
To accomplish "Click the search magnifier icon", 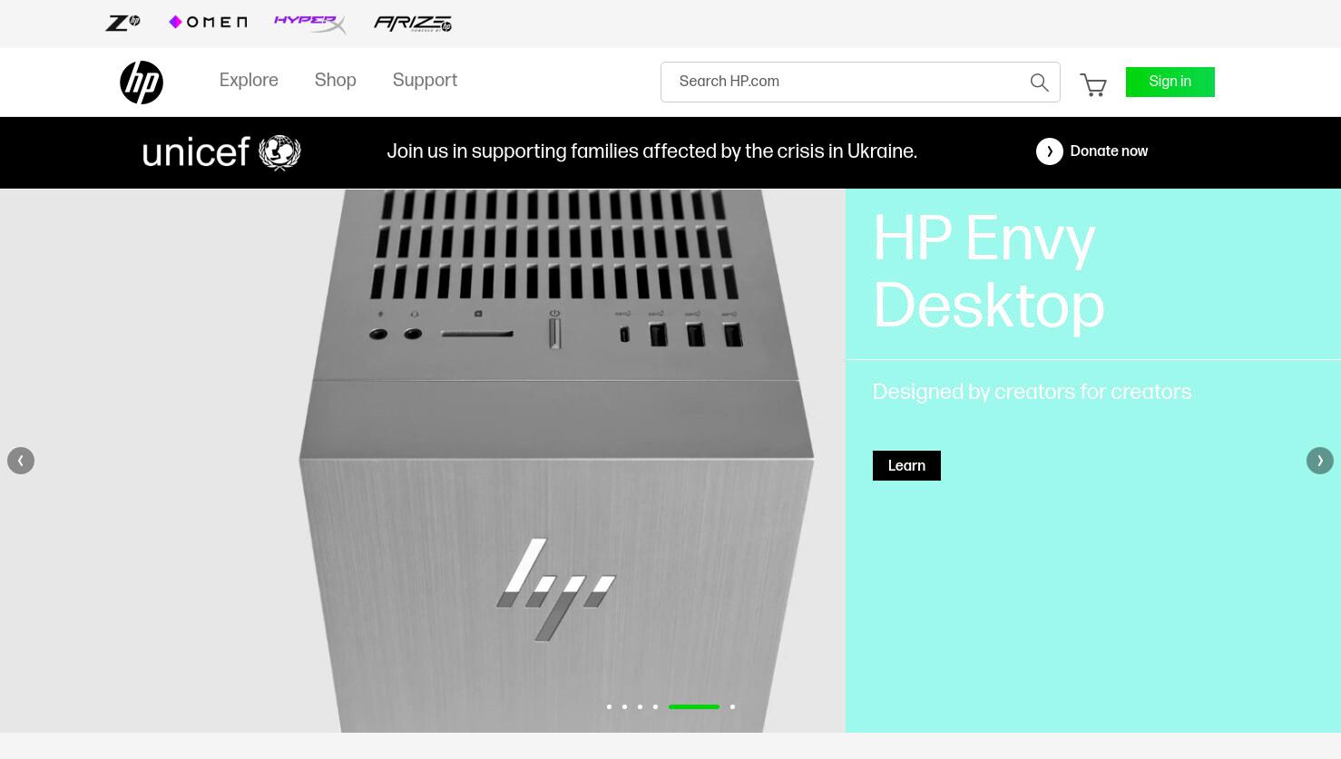I will [x=1040, y=83].
